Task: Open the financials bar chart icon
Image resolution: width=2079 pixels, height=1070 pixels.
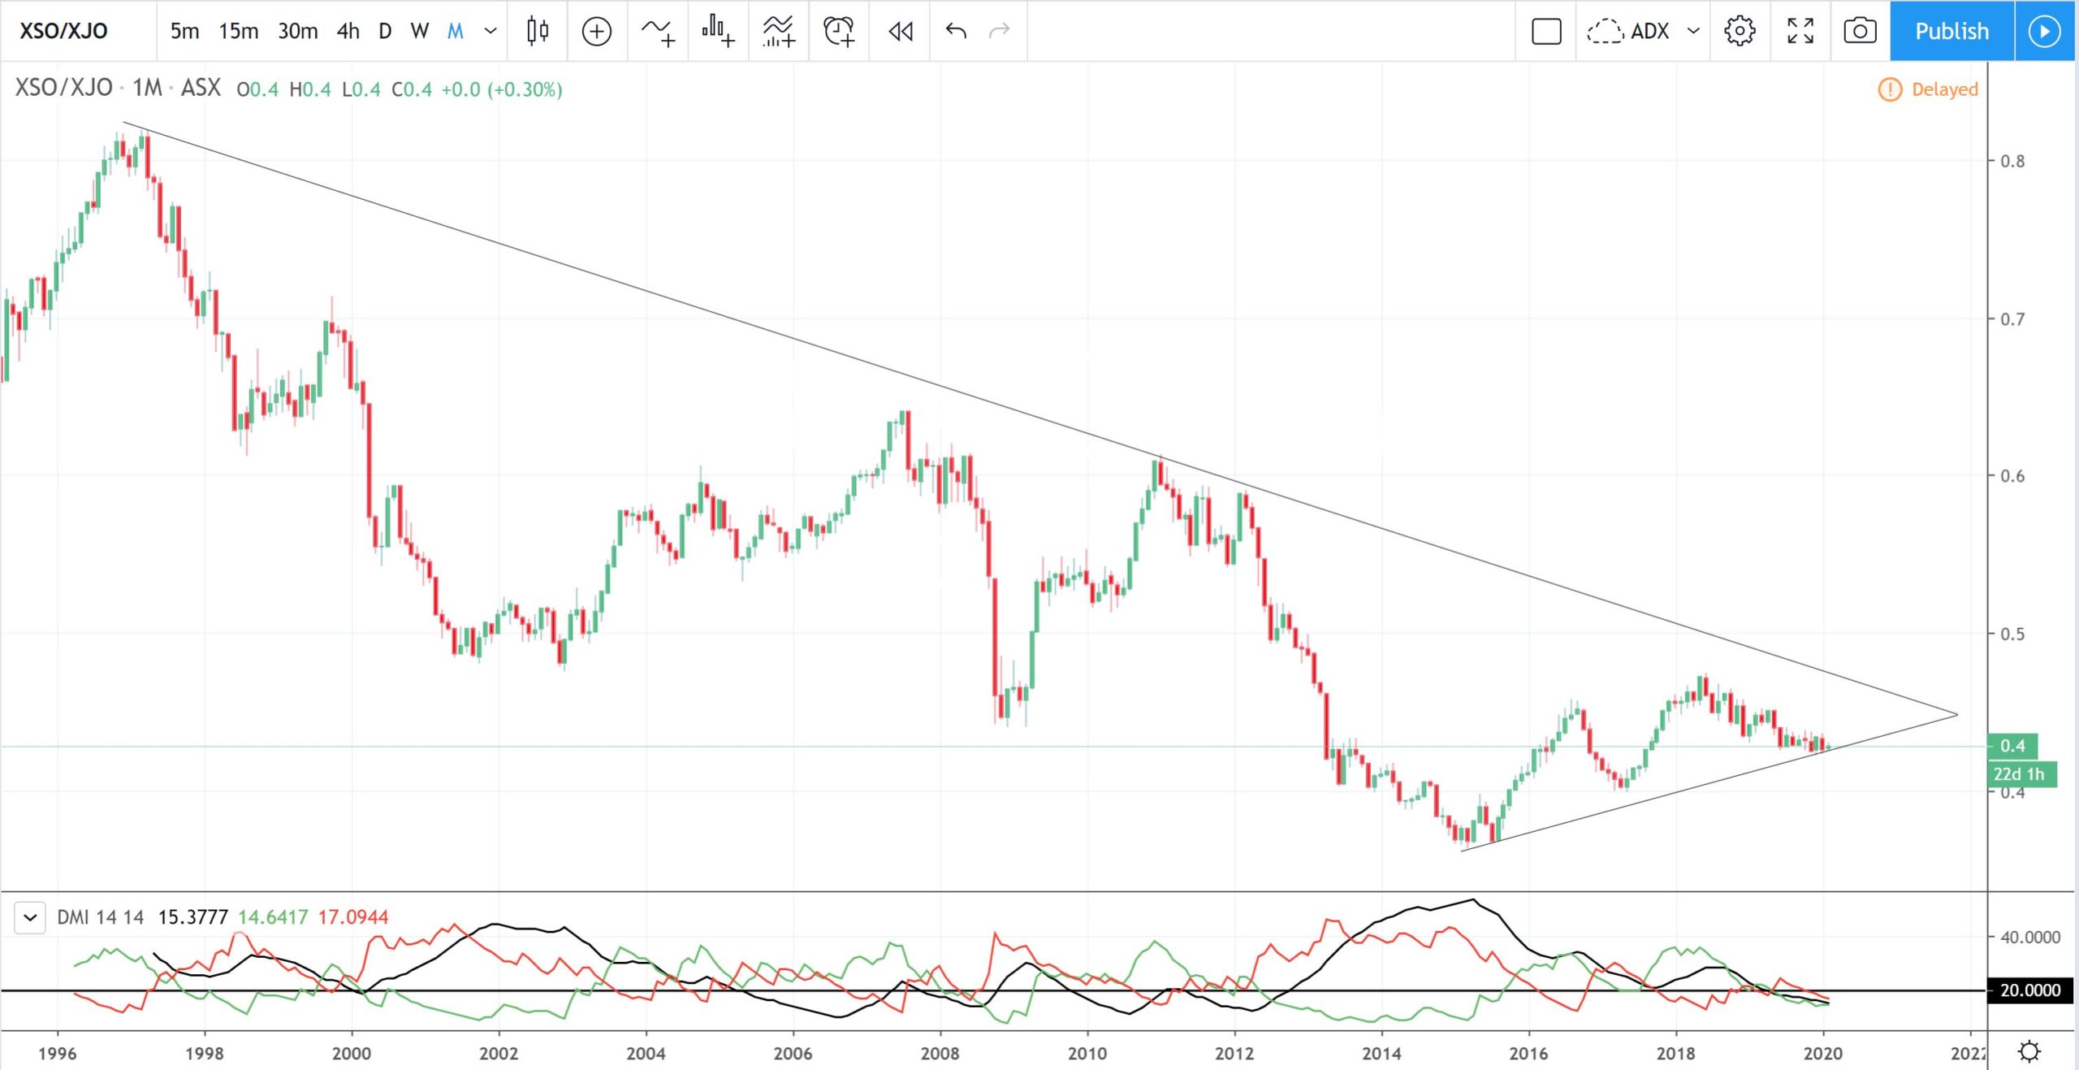Action: coord(718,31)
